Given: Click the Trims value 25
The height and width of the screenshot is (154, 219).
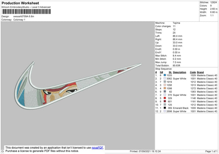Looking at the screenshot, I should click(174, 33).
